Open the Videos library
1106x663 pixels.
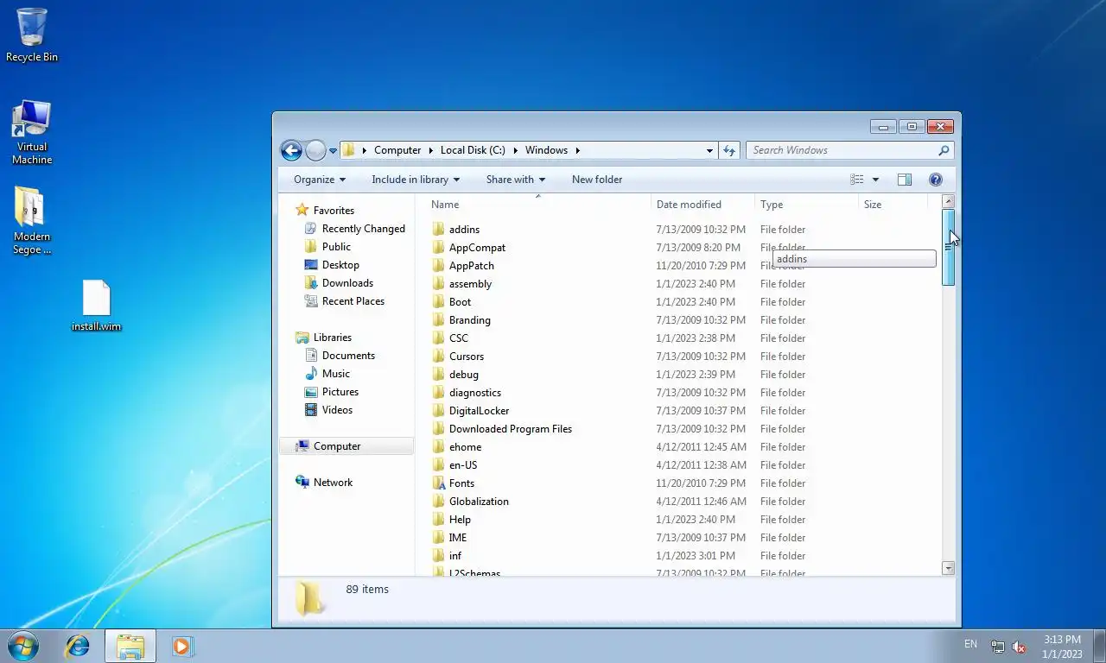pos(329,410)
